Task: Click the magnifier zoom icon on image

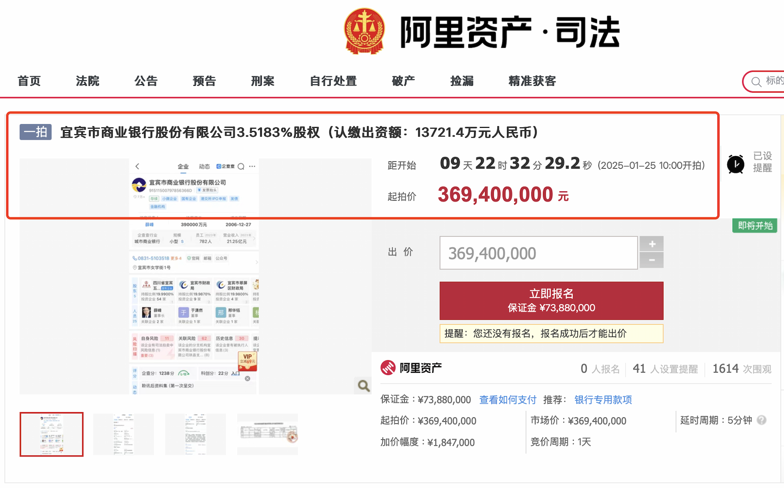Action: [x=363, y=385]
